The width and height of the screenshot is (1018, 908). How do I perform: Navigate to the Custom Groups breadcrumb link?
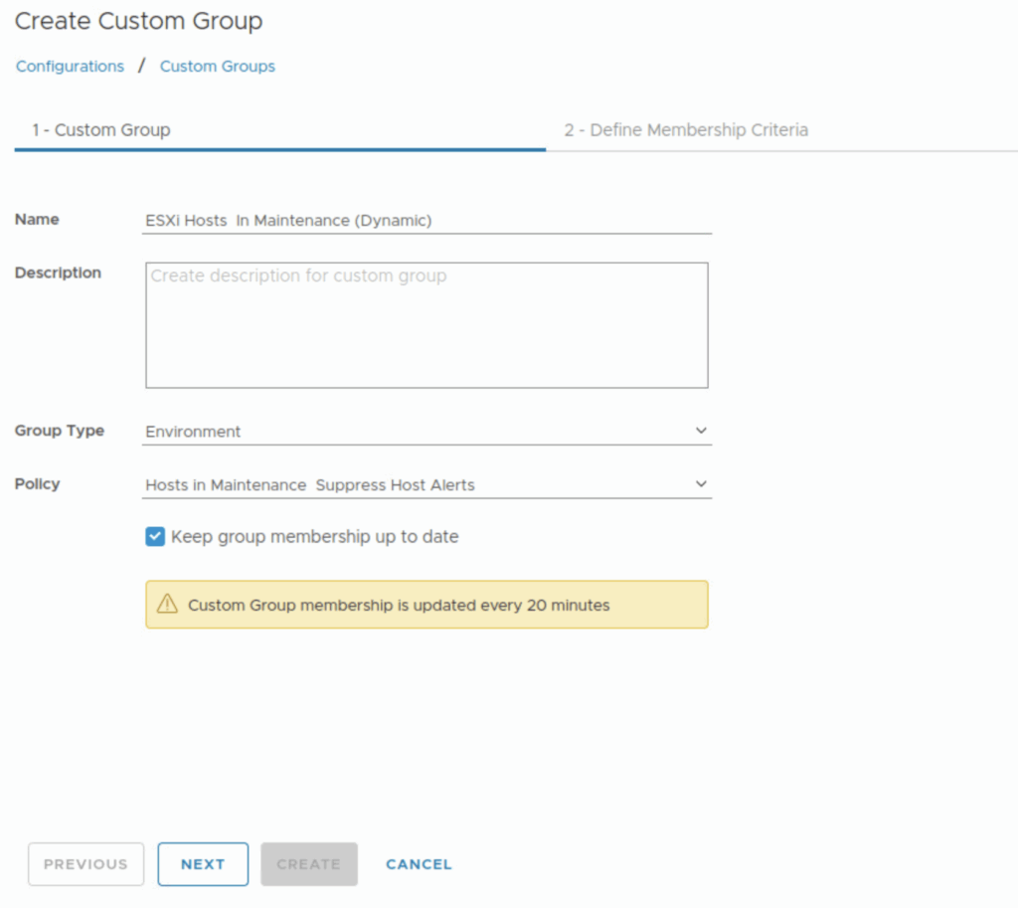click(218, 67)
